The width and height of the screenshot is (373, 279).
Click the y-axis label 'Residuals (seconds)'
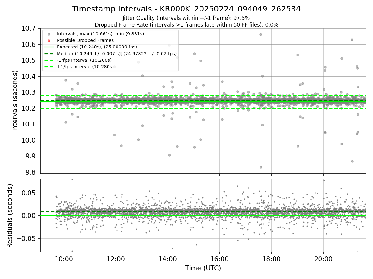coord(10,216)
